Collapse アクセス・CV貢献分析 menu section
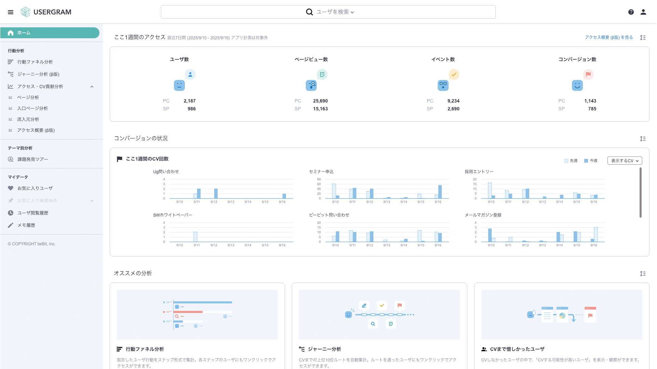This screenshot has height=369, width=657. point(92,87)
